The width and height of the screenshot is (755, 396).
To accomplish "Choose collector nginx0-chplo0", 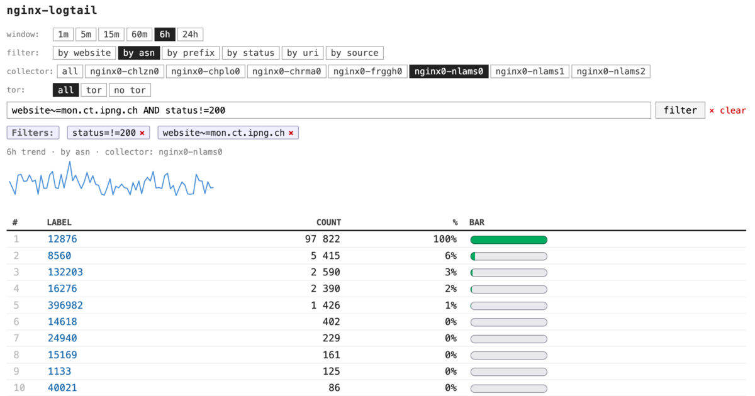I will [x=206, y=71].
